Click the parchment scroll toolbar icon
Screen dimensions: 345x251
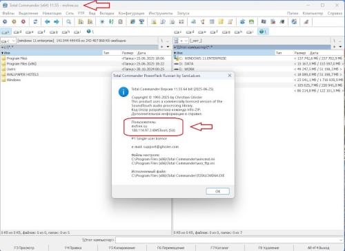pyautogui.click(x=230, y=22)
